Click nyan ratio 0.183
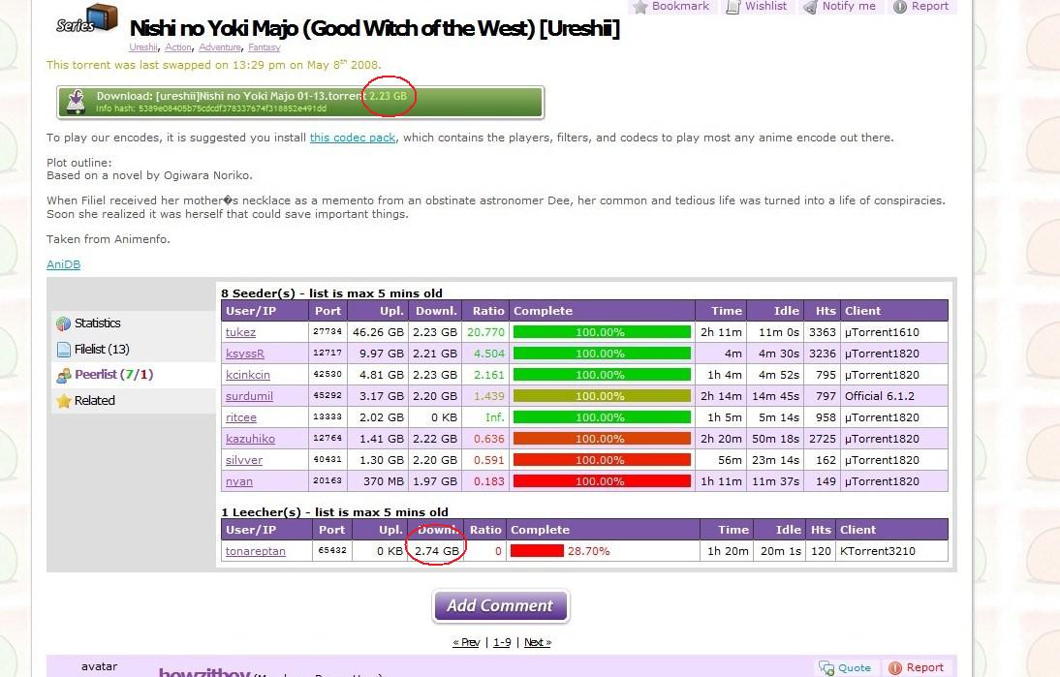The image size is (1060, 677). click(488, 481)
